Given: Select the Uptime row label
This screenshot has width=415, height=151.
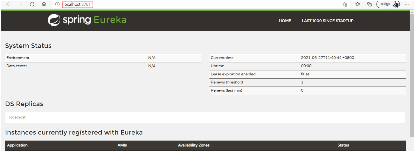Looking at the screenshot, I should (217, 66).
